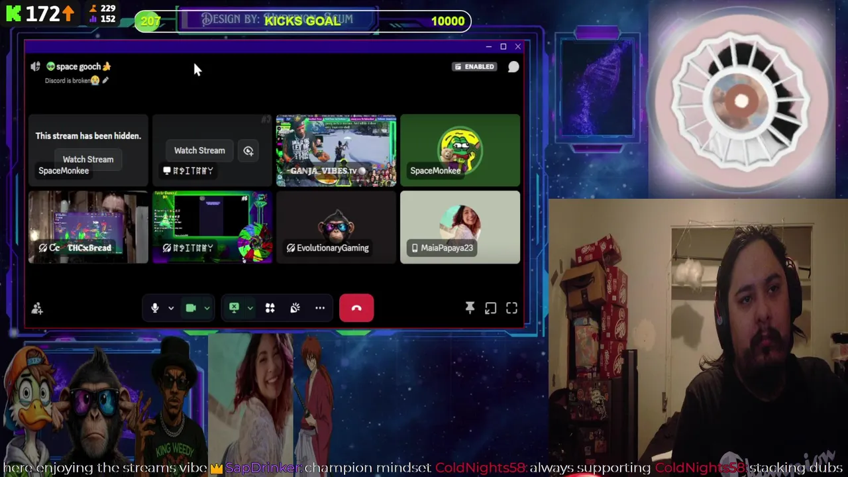Click the 10000 goal number

pyautogui.click(x=448, y=21)
